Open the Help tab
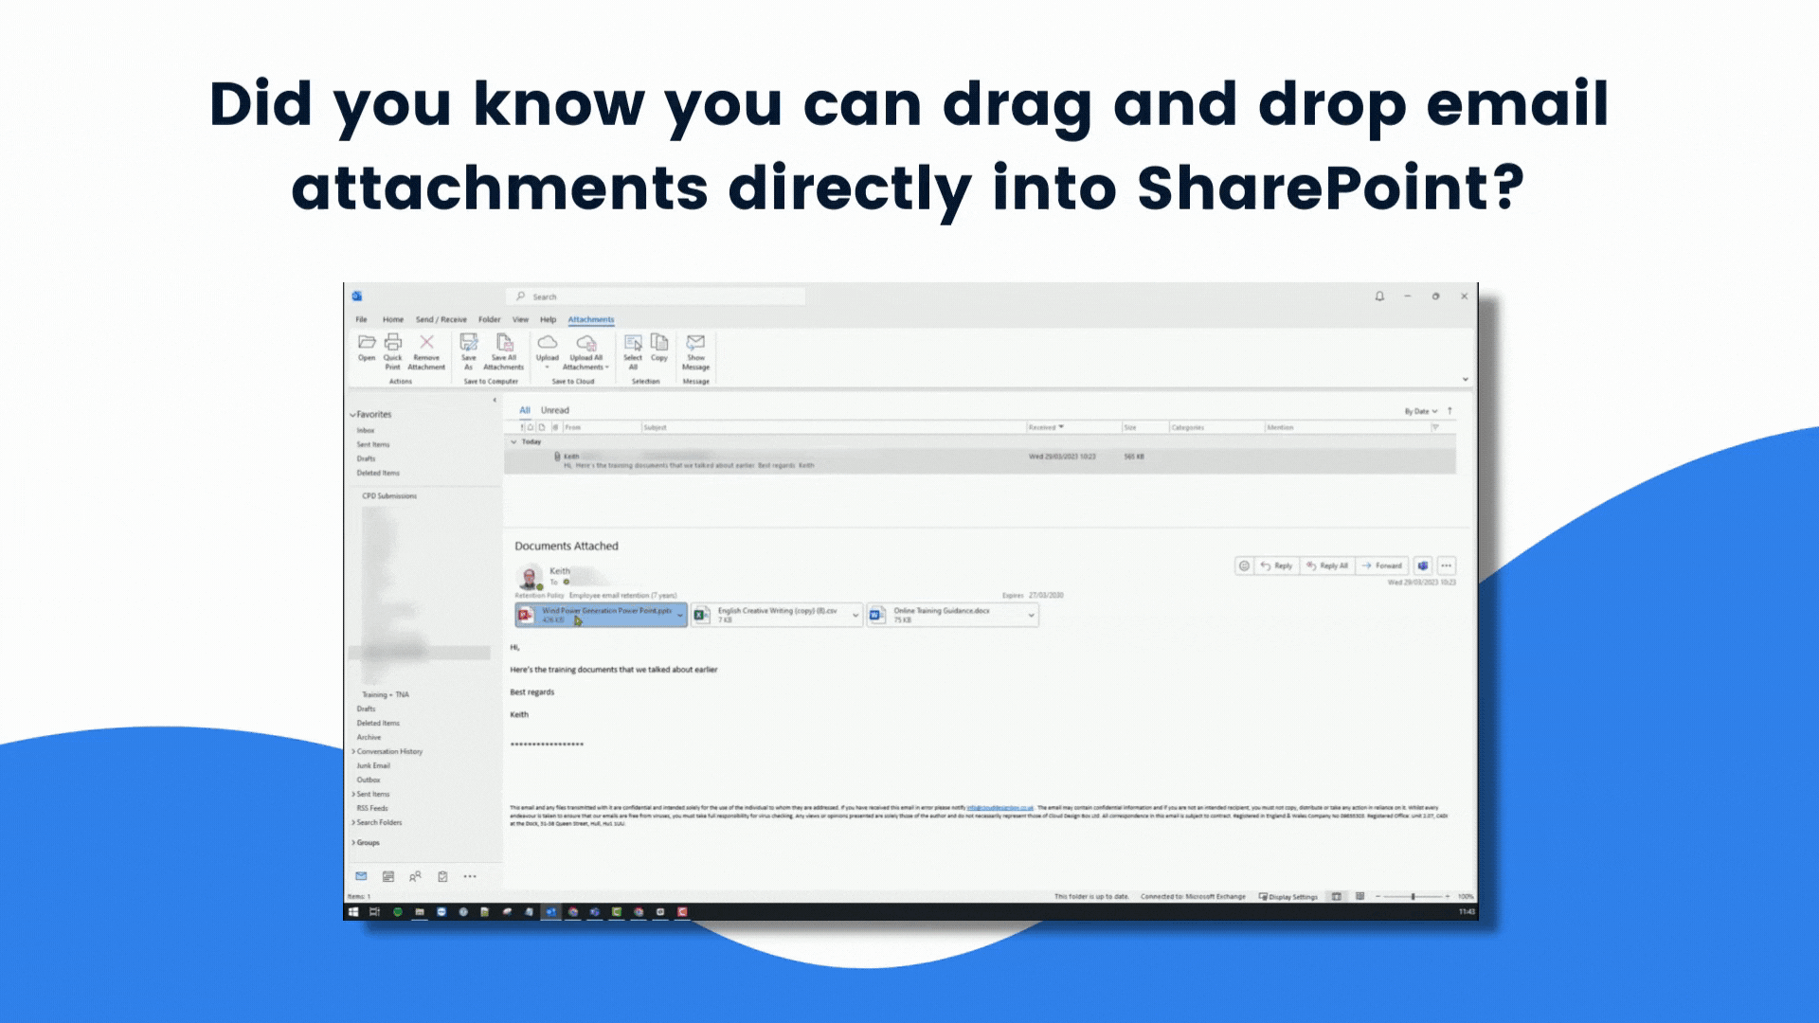 tap(549, 319)
